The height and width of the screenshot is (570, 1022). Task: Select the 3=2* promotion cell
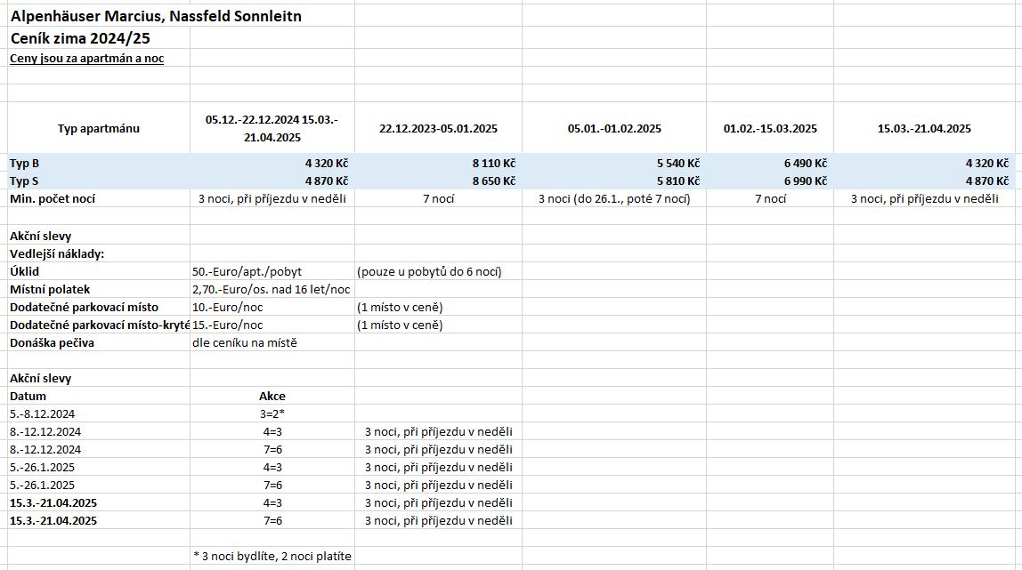pyautogui.click(x=272, y=413)
